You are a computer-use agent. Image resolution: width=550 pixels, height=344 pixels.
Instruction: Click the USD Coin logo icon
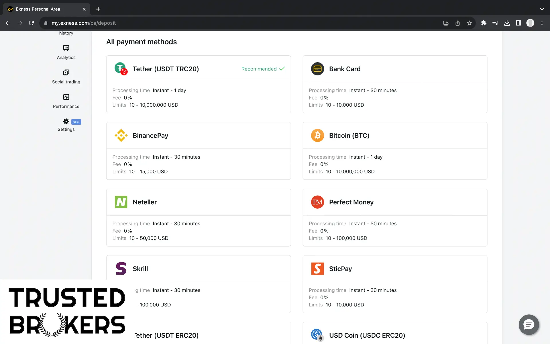coord(317,335)
